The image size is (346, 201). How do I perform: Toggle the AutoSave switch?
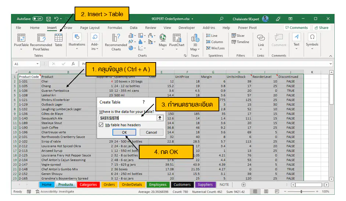[38, 19]
